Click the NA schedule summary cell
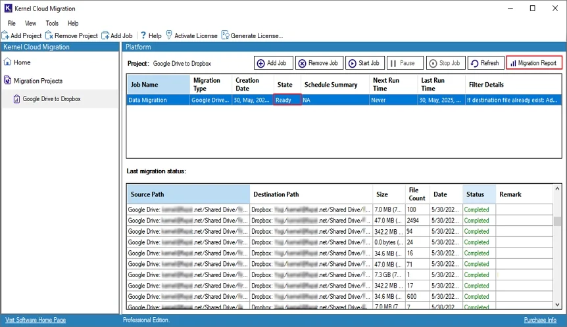The height and width of the screenshot is (327, 567). pyautogui.click(x=335, y=100)
